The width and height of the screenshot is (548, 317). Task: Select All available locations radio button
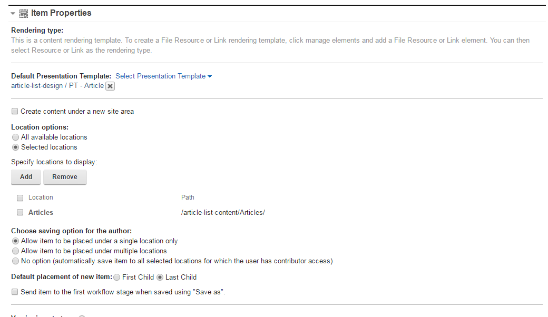point(15,137)
